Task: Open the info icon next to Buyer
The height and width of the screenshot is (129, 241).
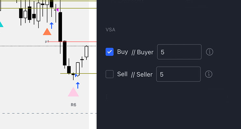Action: (x=210, y=52)
